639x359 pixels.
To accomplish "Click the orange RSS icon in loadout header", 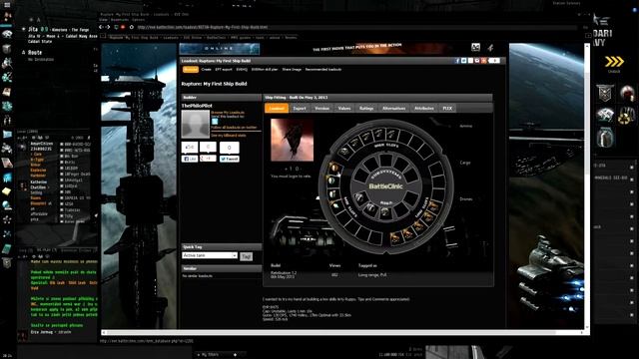I will coord(483,61).
